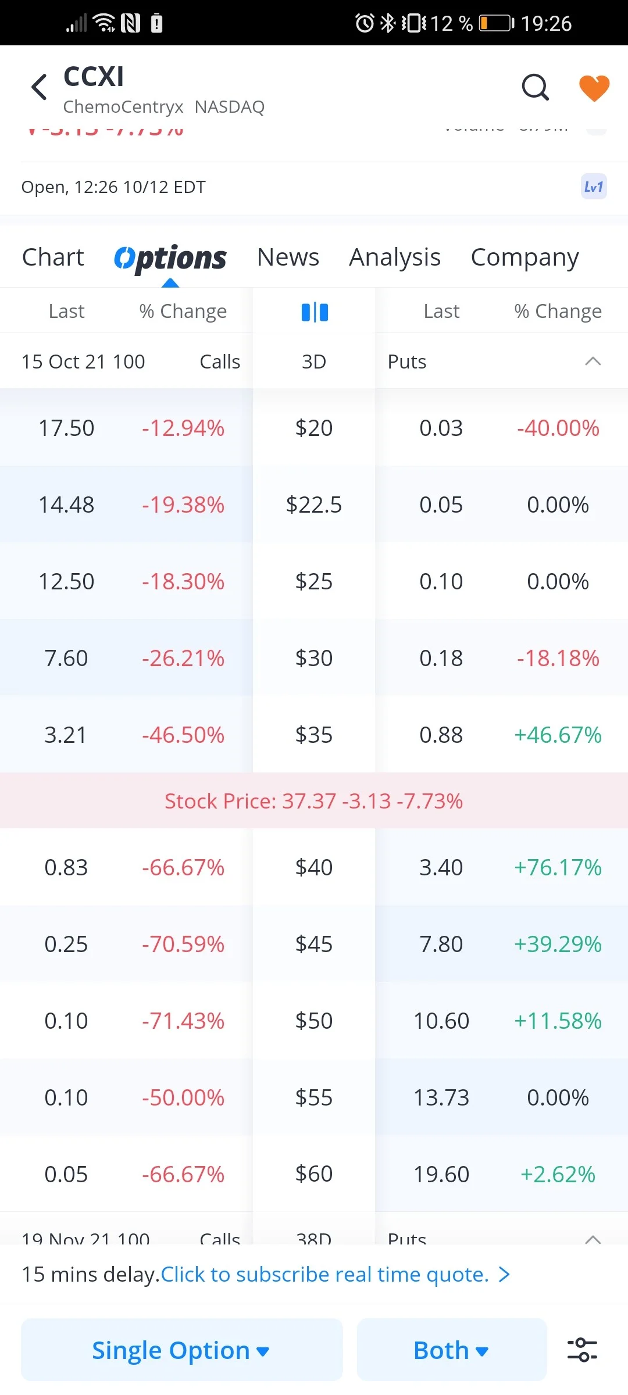Switch to the Chart tab

pos(53,257)
